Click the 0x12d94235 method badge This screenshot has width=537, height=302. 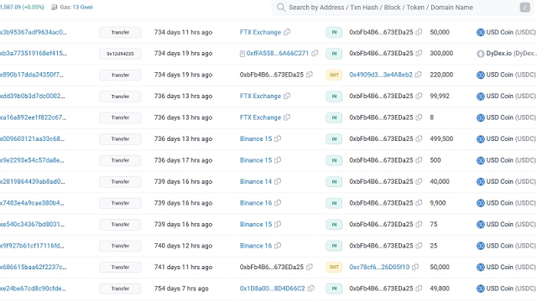tap(120, 54)
